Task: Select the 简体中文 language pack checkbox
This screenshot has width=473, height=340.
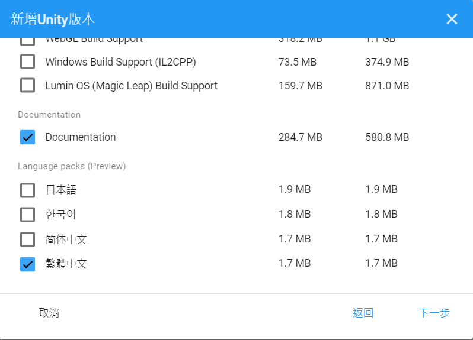Action: (x=27, y=239)
